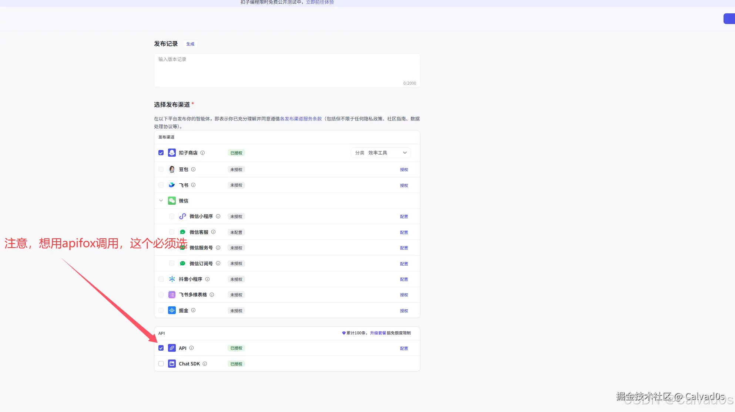Image resolution: width=735 pixels, height=412 pixels.
Task: Click the green 微信 logo icon
Action: 172,201
